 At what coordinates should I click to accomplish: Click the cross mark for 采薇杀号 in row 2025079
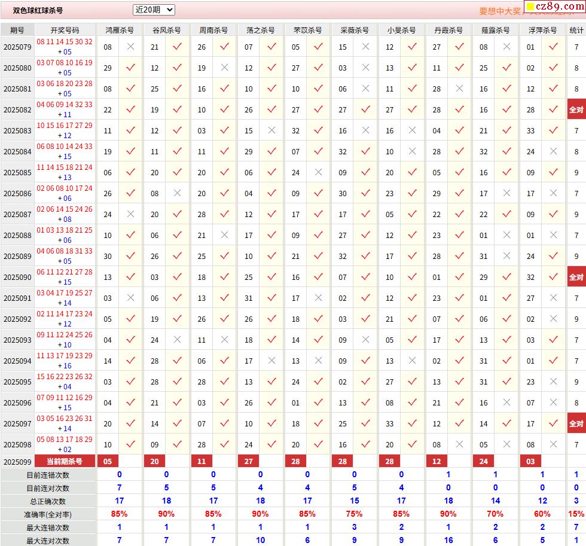(365, 47)
